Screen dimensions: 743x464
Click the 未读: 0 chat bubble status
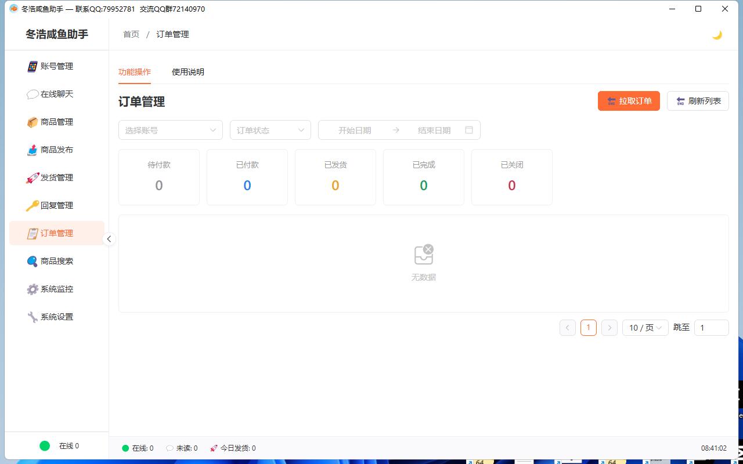tap(182, 448)
